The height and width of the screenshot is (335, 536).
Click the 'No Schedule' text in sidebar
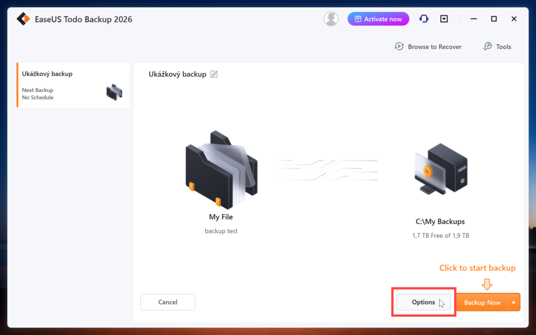pos(38,97)
